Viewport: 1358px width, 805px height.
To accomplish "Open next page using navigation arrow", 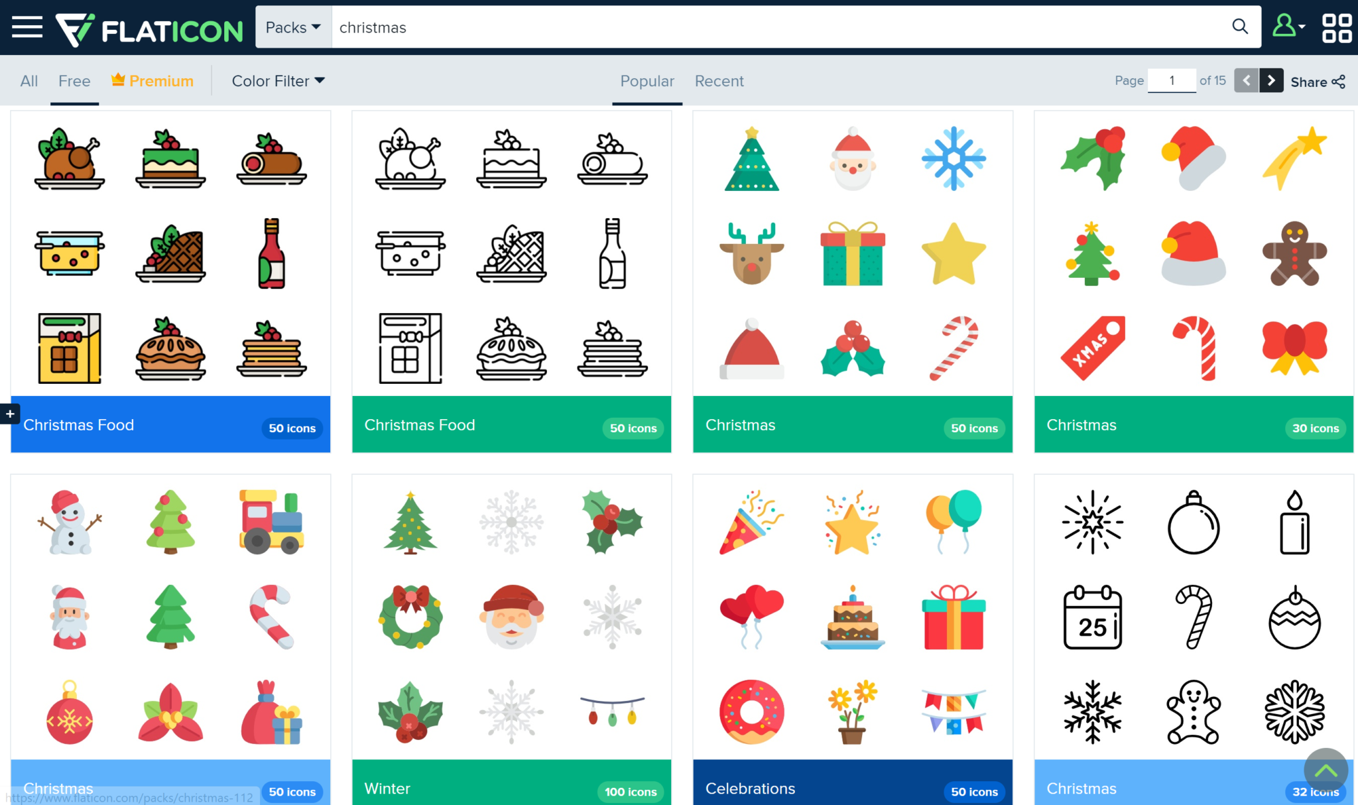I will (1269, 80).
